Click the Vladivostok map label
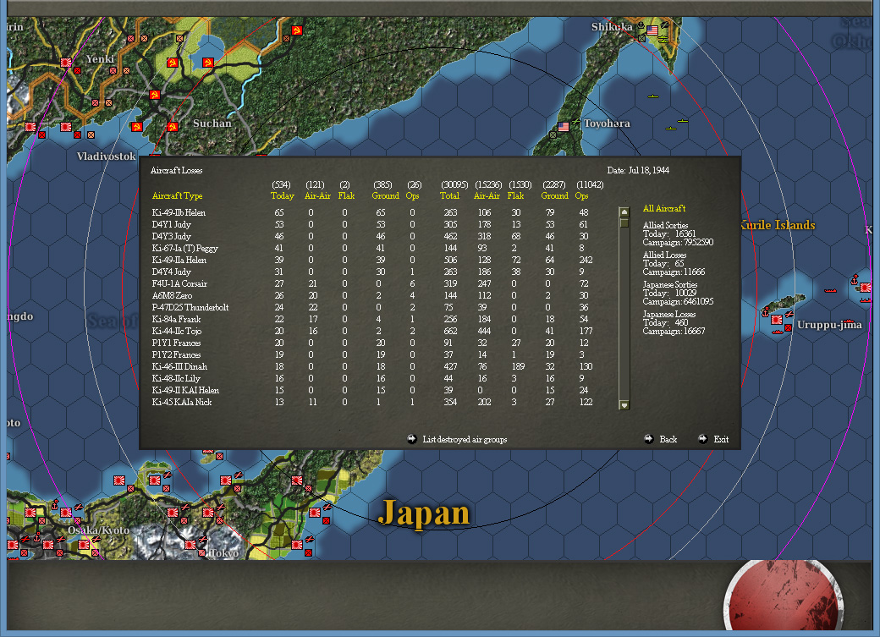This screenshot has height=637, width=880. (x=106, y=156)
